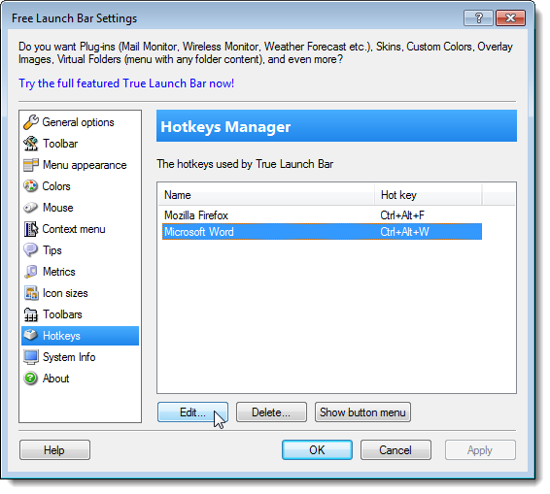Open Try the full featured True Launch Bar link
Screen dimensions: 550x494
point(126,83)
